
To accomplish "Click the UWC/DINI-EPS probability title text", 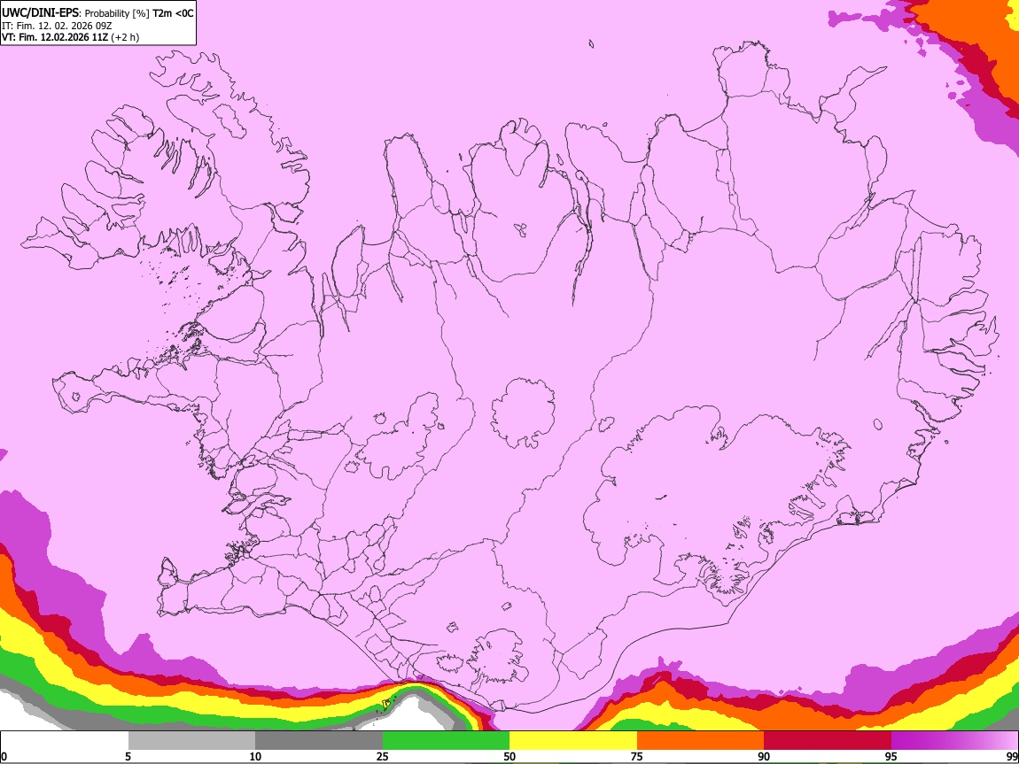I will point(97,13).
